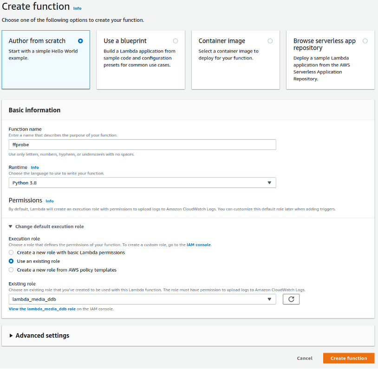The image size is (378, 369).
Task: Cancel the function creation
Action: pos(304,358)
